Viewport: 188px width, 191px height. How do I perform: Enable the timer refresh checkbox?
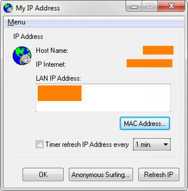[40, 144]
